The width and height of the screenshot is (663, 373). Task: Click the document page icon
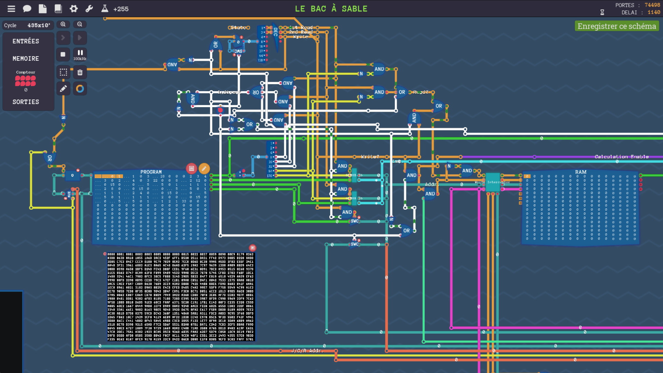click(42, 9)
